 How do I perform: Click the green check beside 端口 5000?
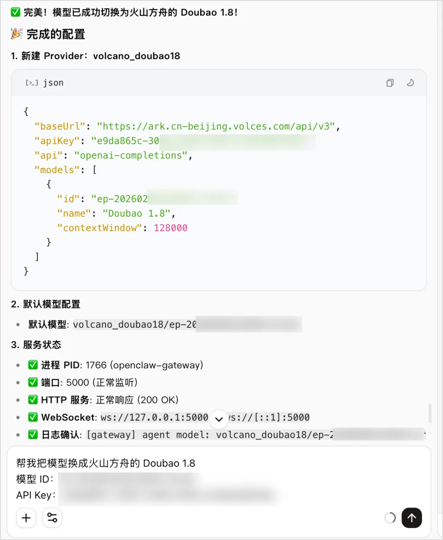click(x=33, y=382)
